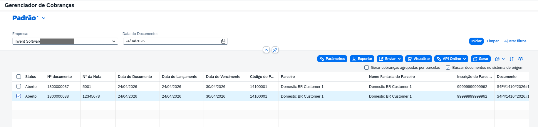Collapse the filter header with arrow button
Screen dimensions: 538x127
(266, 50)
